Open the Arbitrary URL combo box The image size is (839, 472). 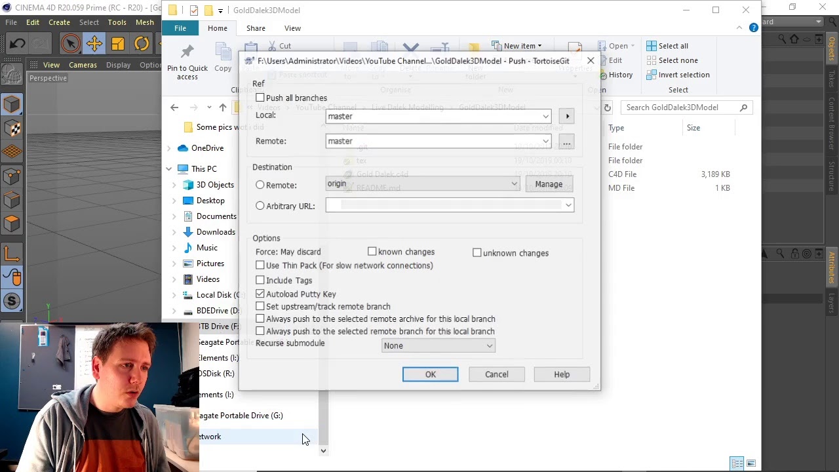point(450,205)
